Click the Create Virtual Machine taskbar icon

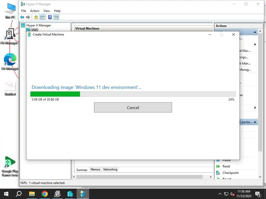click(x=83, y=194)
